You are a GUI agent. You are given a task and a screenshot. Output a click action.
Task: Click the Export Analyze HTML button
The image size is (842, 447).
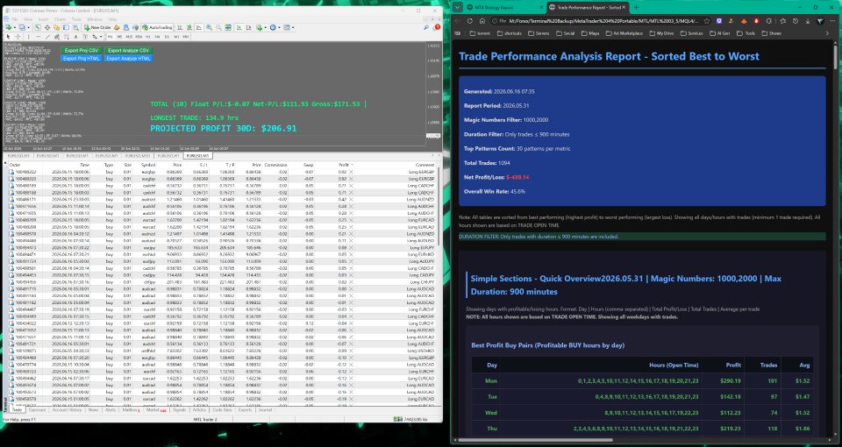coord(129,58)
